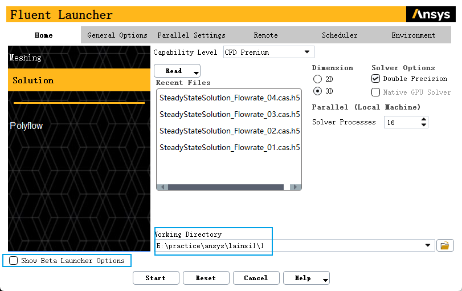Expand the Capability Level dropdown
Viewport: 462px width, 291px height.
pyautogui.click(x=307, y=52)
